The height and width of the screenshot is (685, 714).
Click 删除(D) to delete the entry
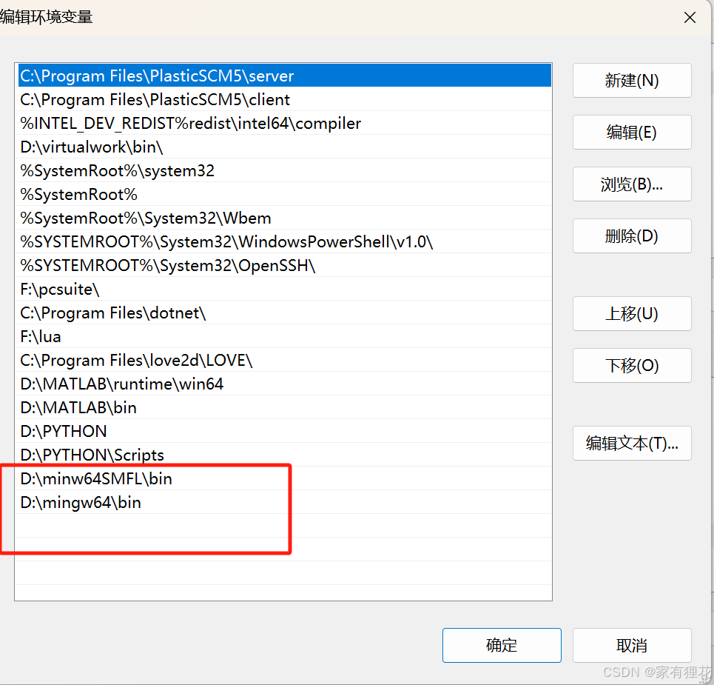click(x=632, y=235)
